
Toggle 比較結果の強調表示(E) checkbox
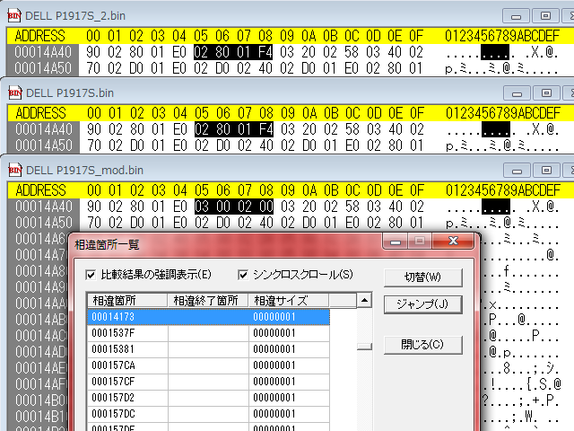click(90, 275)
